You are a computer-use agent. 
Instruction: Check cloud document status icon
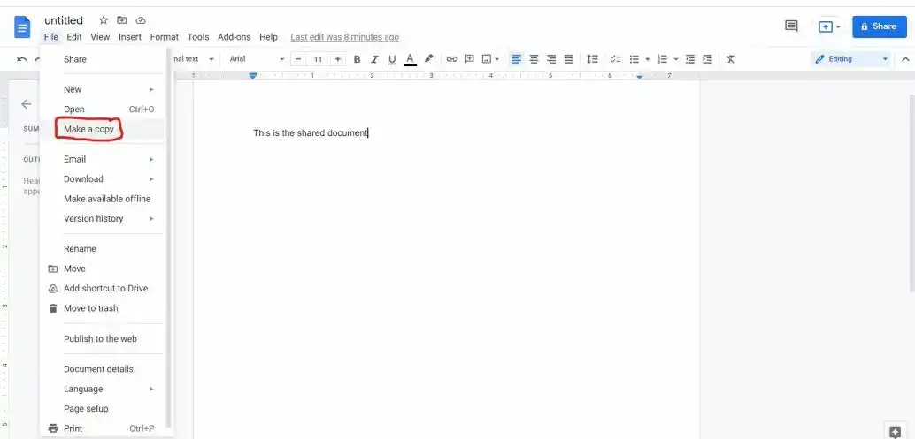pyautogui.click(x=141, y=20)
